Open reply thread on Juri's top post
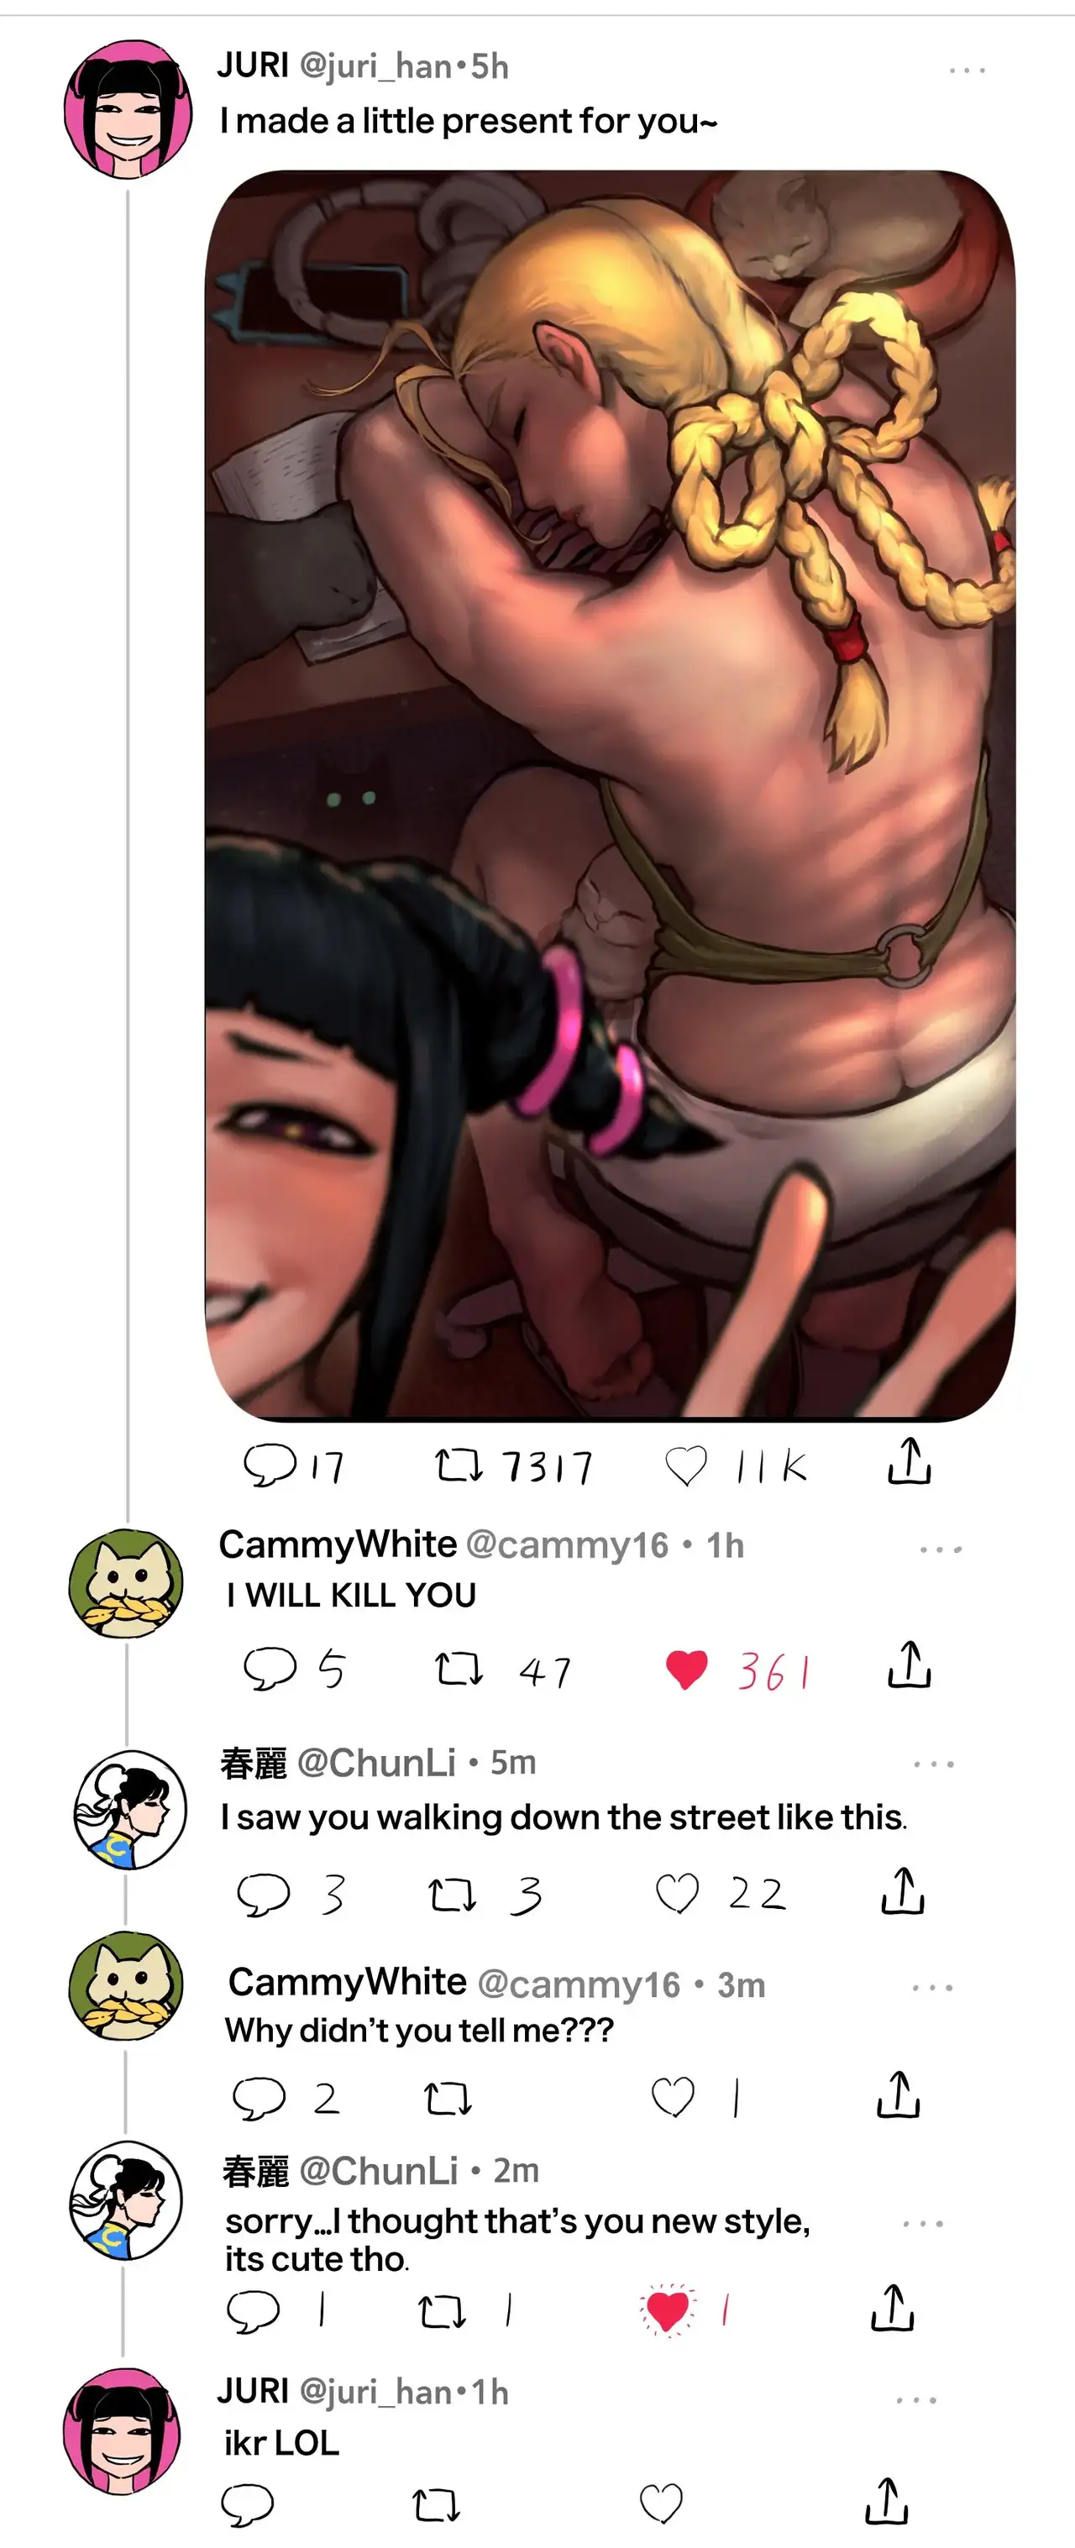The image size is (1075, 2548). point(270,1465)
